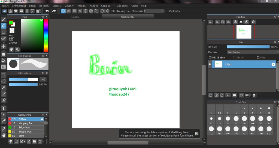This screenshot has height=148, width=279.
Task: Enable the radial snap guide
Action: coord(85,11)
